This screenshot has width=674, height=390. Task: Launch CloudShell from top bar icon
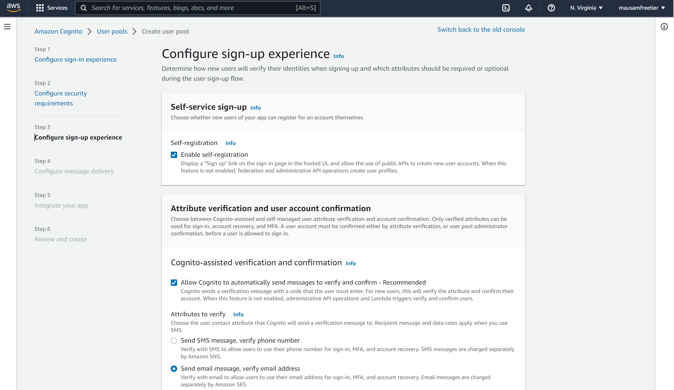(x=506, y=8)
